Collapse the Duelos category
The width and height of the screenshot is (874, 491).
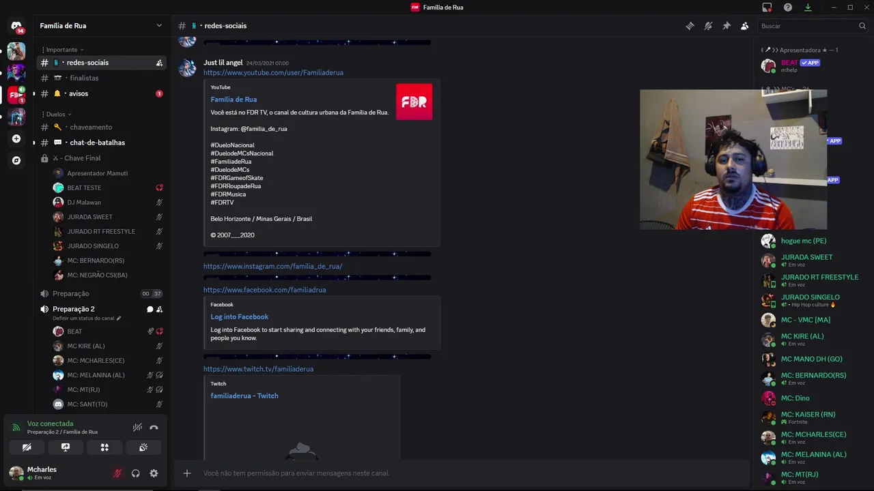coord(57,114)
